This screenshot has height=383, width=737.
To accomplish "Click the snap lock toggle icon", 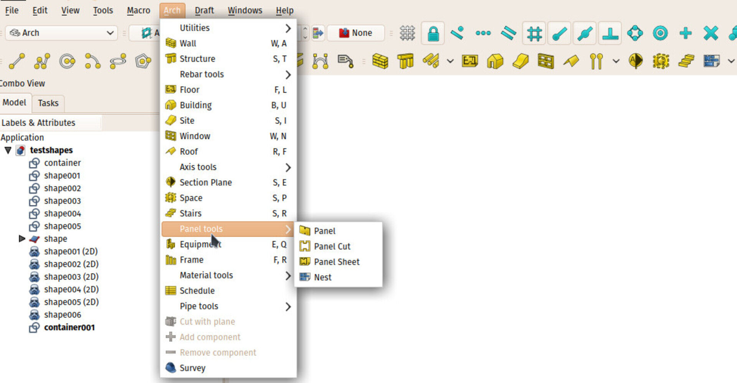I will 433,33.
